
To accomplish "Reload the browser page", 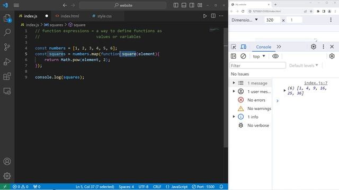I will pos(243,11).
